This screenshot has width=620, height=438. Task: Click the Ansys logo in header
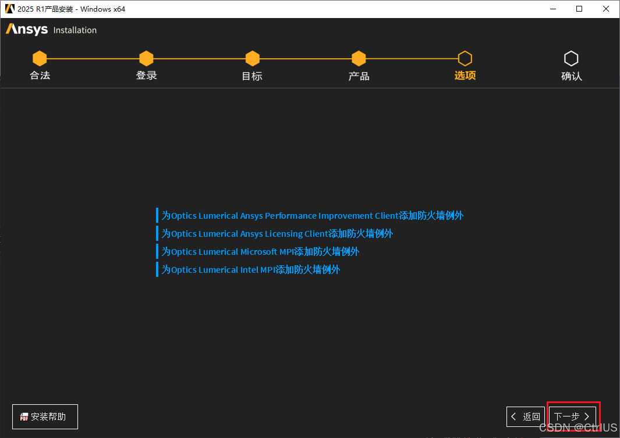tap(27, 29)
